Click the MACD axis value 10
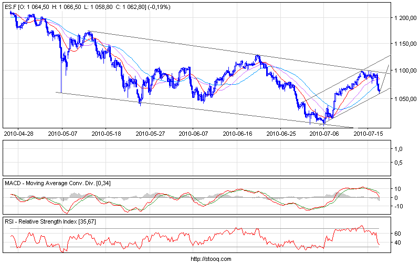The height and width of the screenshot is (263, 420). coord(398,189)
